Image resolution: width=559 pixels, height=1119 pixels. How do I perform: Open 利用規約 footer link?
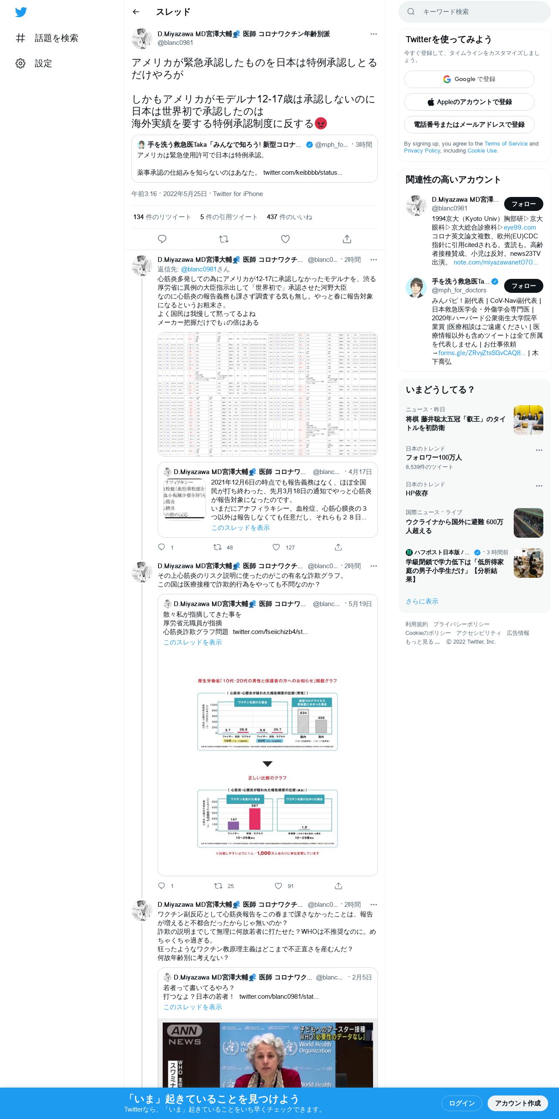coord(417,624)
